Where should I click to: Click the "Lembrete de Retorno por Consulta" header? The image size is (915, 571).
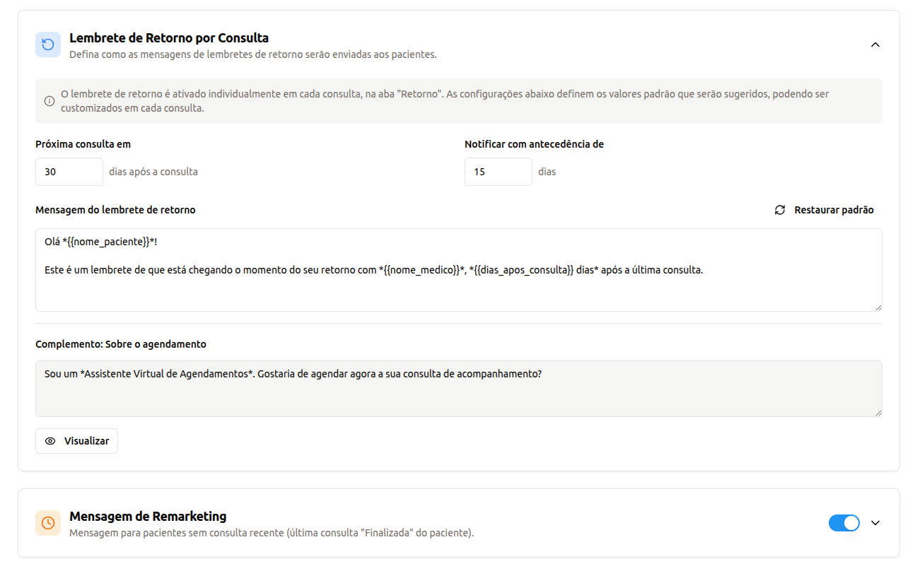[170, 38]
